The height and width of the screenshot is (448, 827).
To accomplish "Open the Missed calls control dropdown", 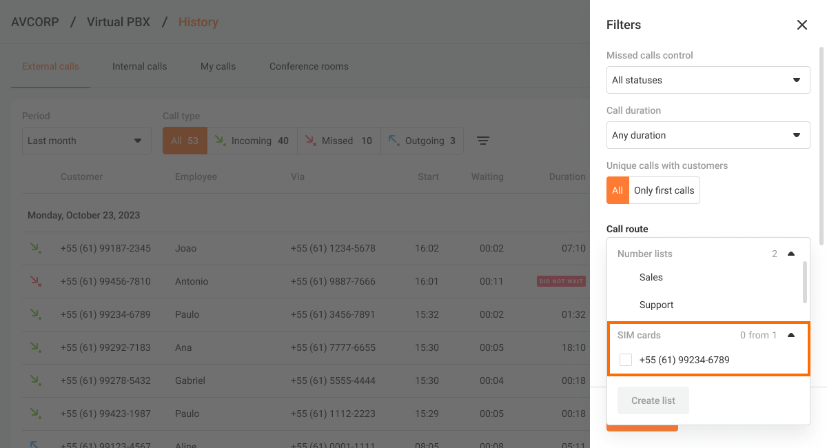I will coord(708,80).
